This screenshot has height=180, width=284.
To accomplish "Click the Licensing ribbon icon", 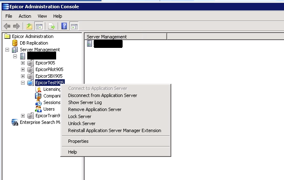I will [38, 89].
